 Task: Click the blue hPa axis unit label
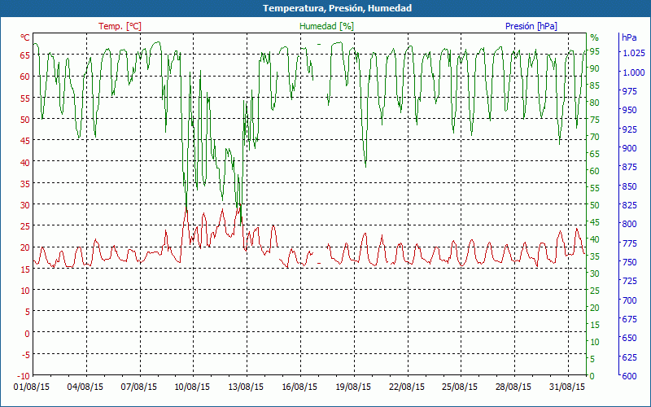[x=629, y=37]
